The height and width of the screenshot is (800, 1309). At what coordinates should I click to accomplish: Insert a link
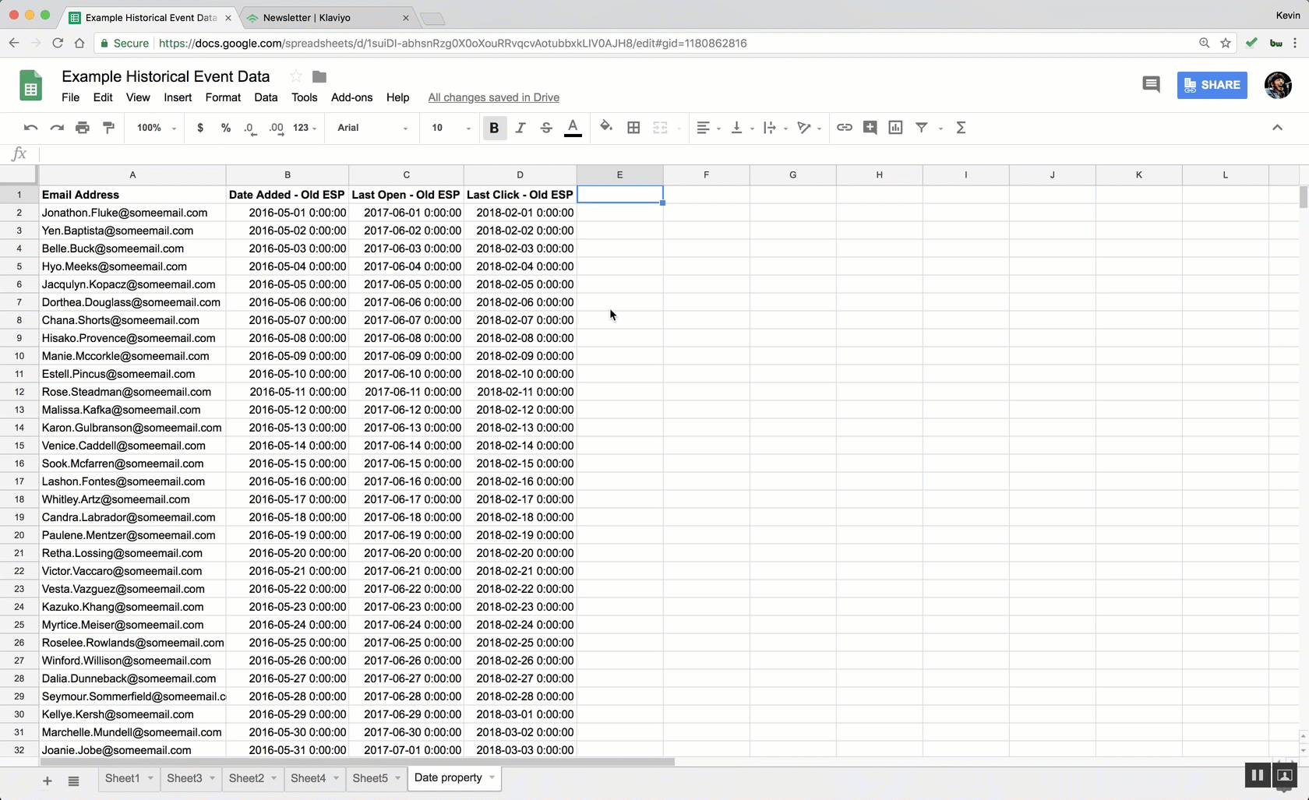(x=844, y=127)
